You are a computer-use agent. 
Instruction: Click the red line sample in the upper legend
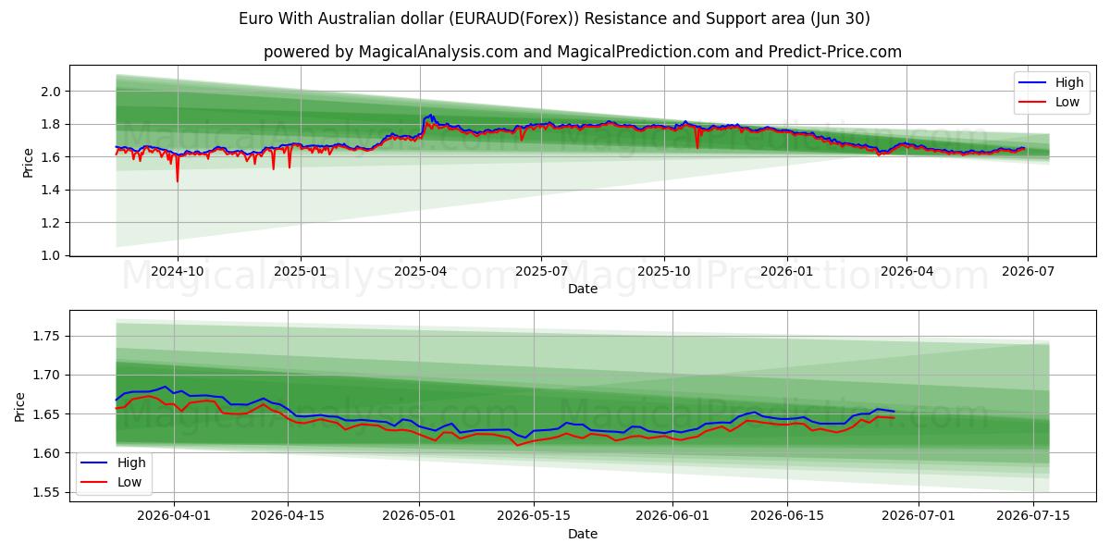point(1033,103)
